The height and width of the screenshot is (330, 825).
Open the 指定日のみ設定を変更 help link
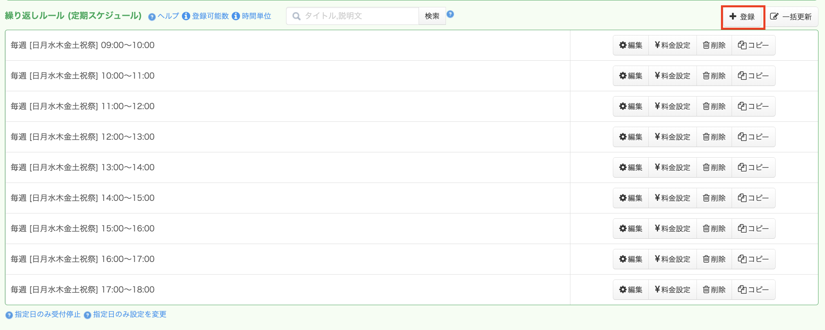[129, 315]
